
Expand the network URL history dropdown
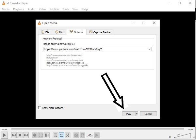tap(150, 49)
